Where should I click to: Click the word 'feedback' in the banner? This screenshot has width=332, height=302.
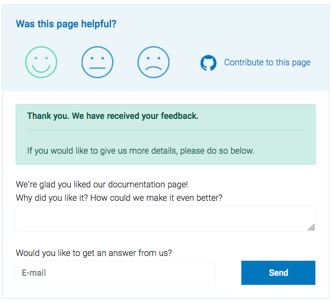[181, 116]
